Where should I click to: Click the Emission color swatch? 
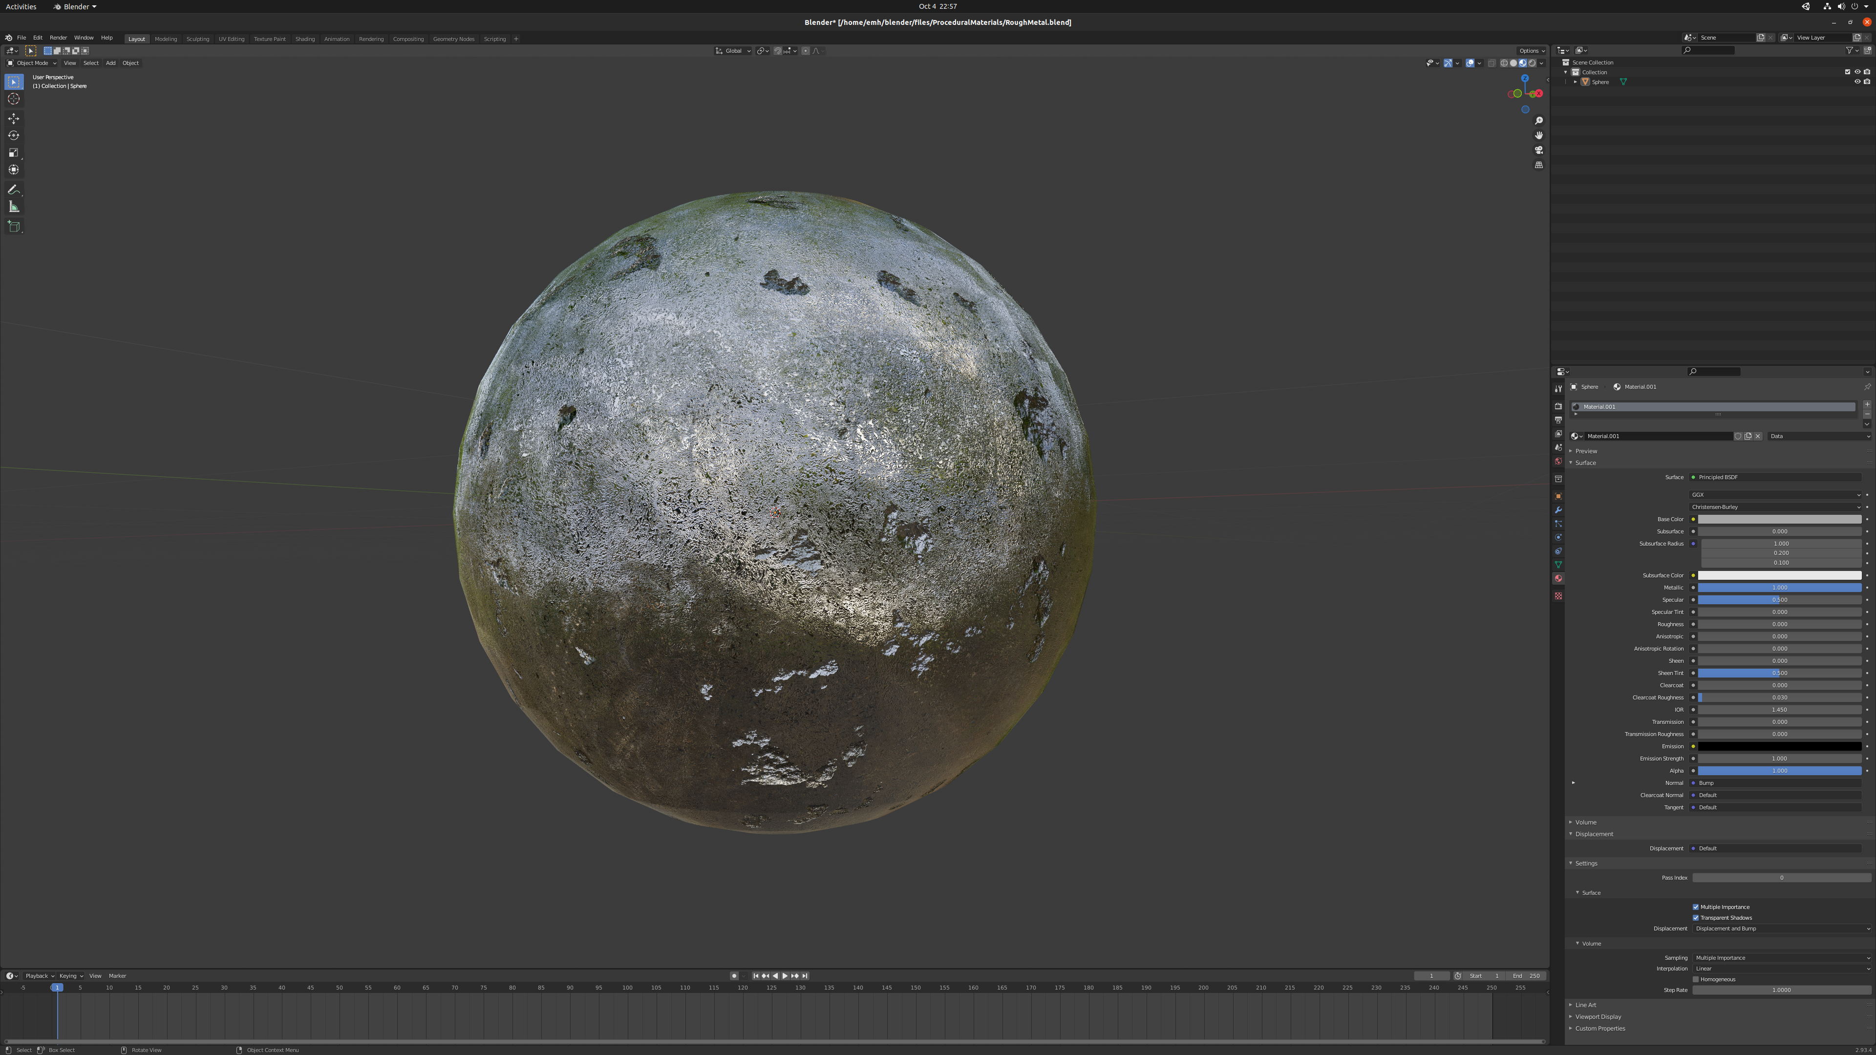tap(1780, 747)
